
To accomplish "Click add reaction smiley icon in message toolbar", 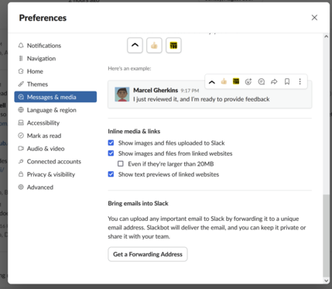I will click(248, 81).
